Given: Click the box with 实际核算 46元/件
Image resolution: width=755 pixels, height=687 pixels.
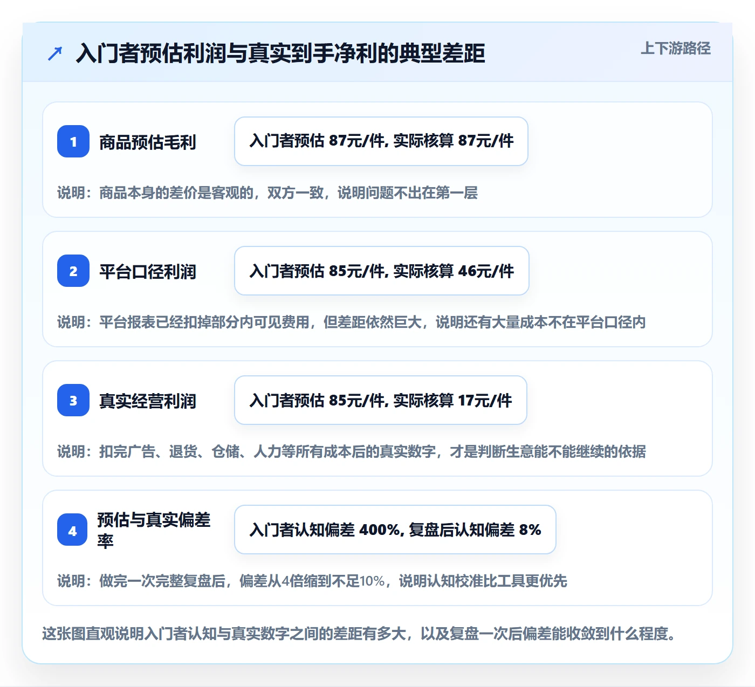Looking at the screenshot, I should tap(382, 271).
